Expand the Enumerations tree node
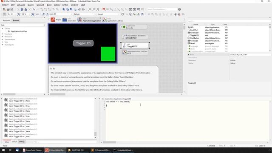 coord(3,40)
